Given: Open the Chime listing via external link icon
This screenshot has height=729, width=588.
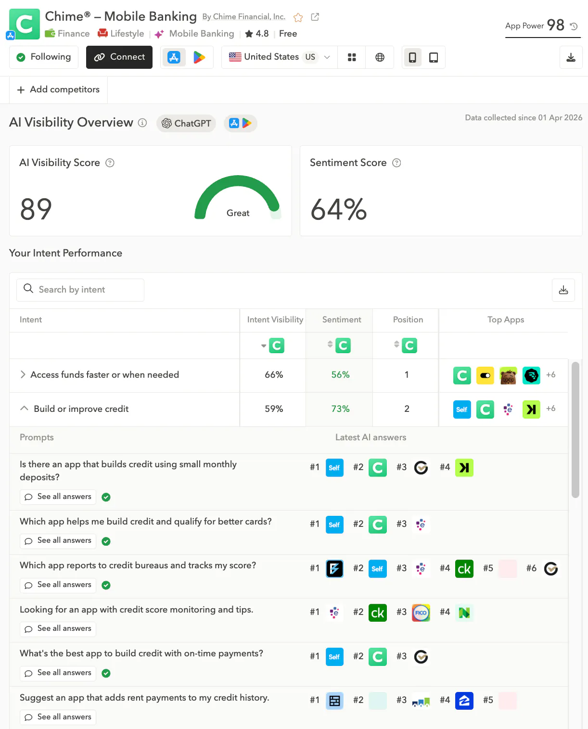Looking at the screenshot, I should pyautogui.click(x=315, y=16).
